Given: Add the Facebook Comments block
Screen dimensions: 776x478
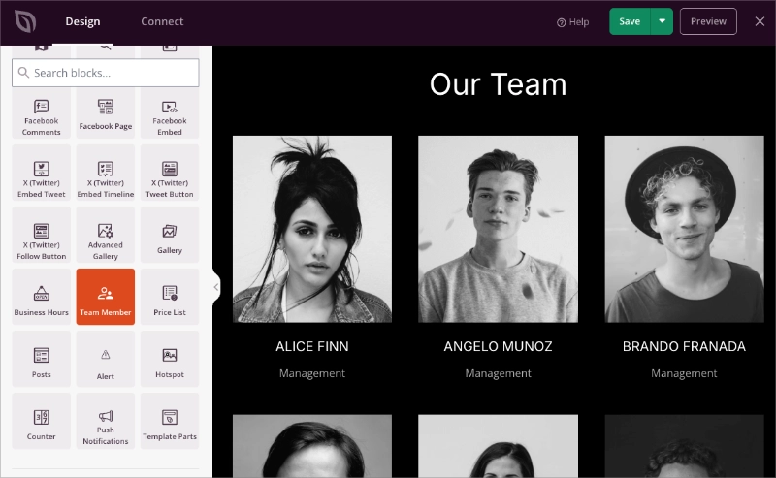Looking at the screenshot, I should [41, 113].
